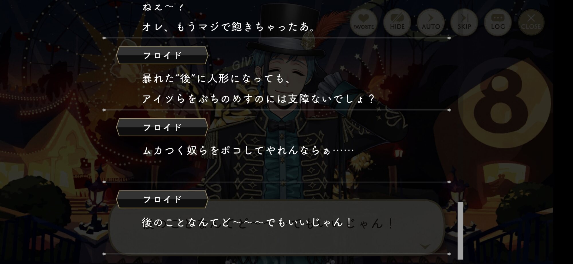Close the log with the CLOSE X icon
The width and height of the screenshot is (573, 264).
[x=531, y=22]
